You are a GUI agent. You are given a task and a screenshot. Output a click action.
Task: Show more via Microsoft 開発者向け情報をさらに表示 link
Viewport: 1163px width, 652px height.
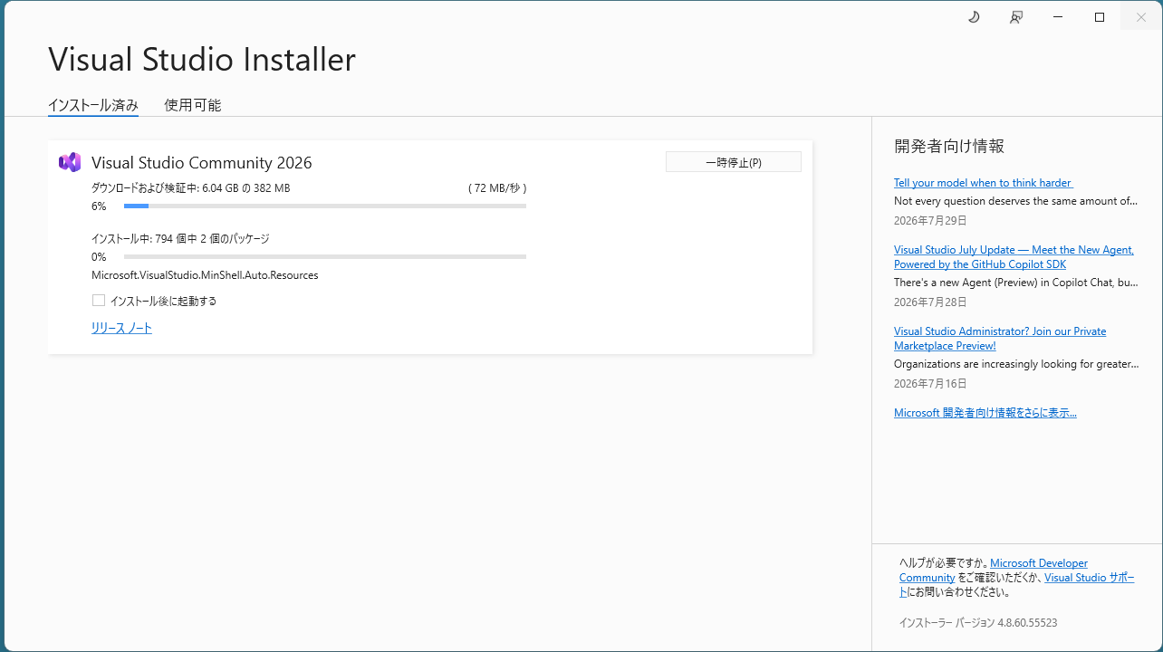(985, 413)
